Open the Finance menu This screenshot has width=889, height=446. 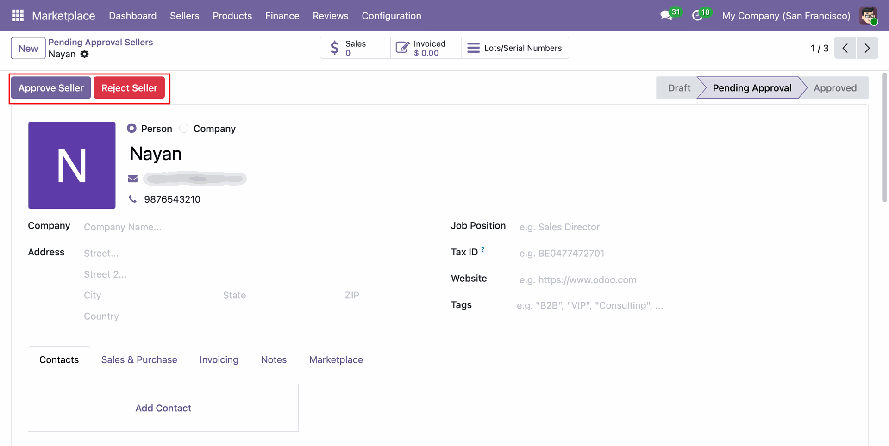(x=282, y=16)
